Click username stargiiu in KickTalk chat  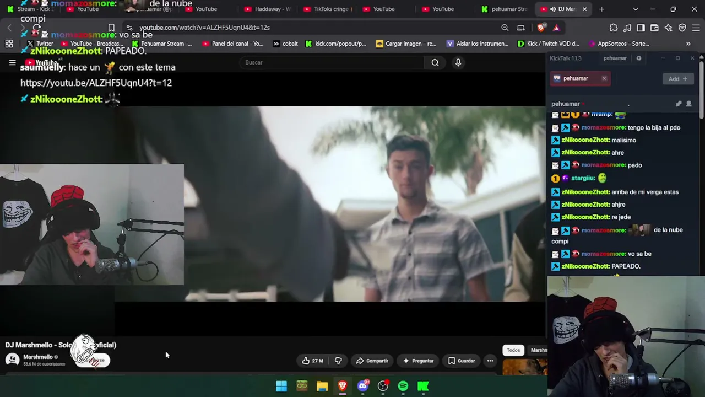coord(583,178)
